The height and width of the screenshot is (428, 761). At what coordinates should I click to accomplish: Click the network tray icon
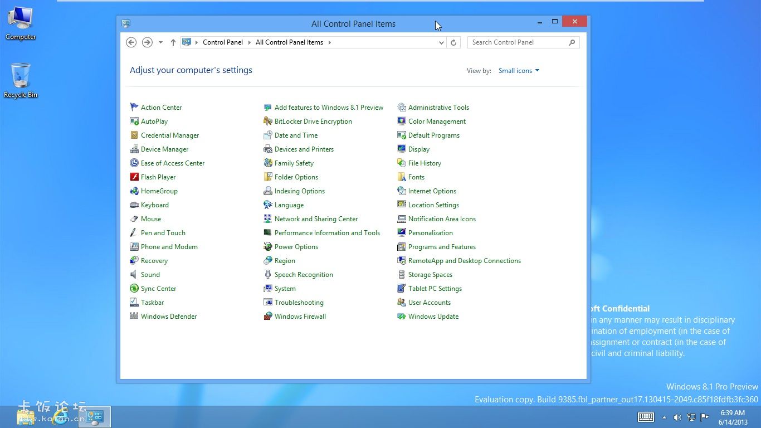coord(691,417)
